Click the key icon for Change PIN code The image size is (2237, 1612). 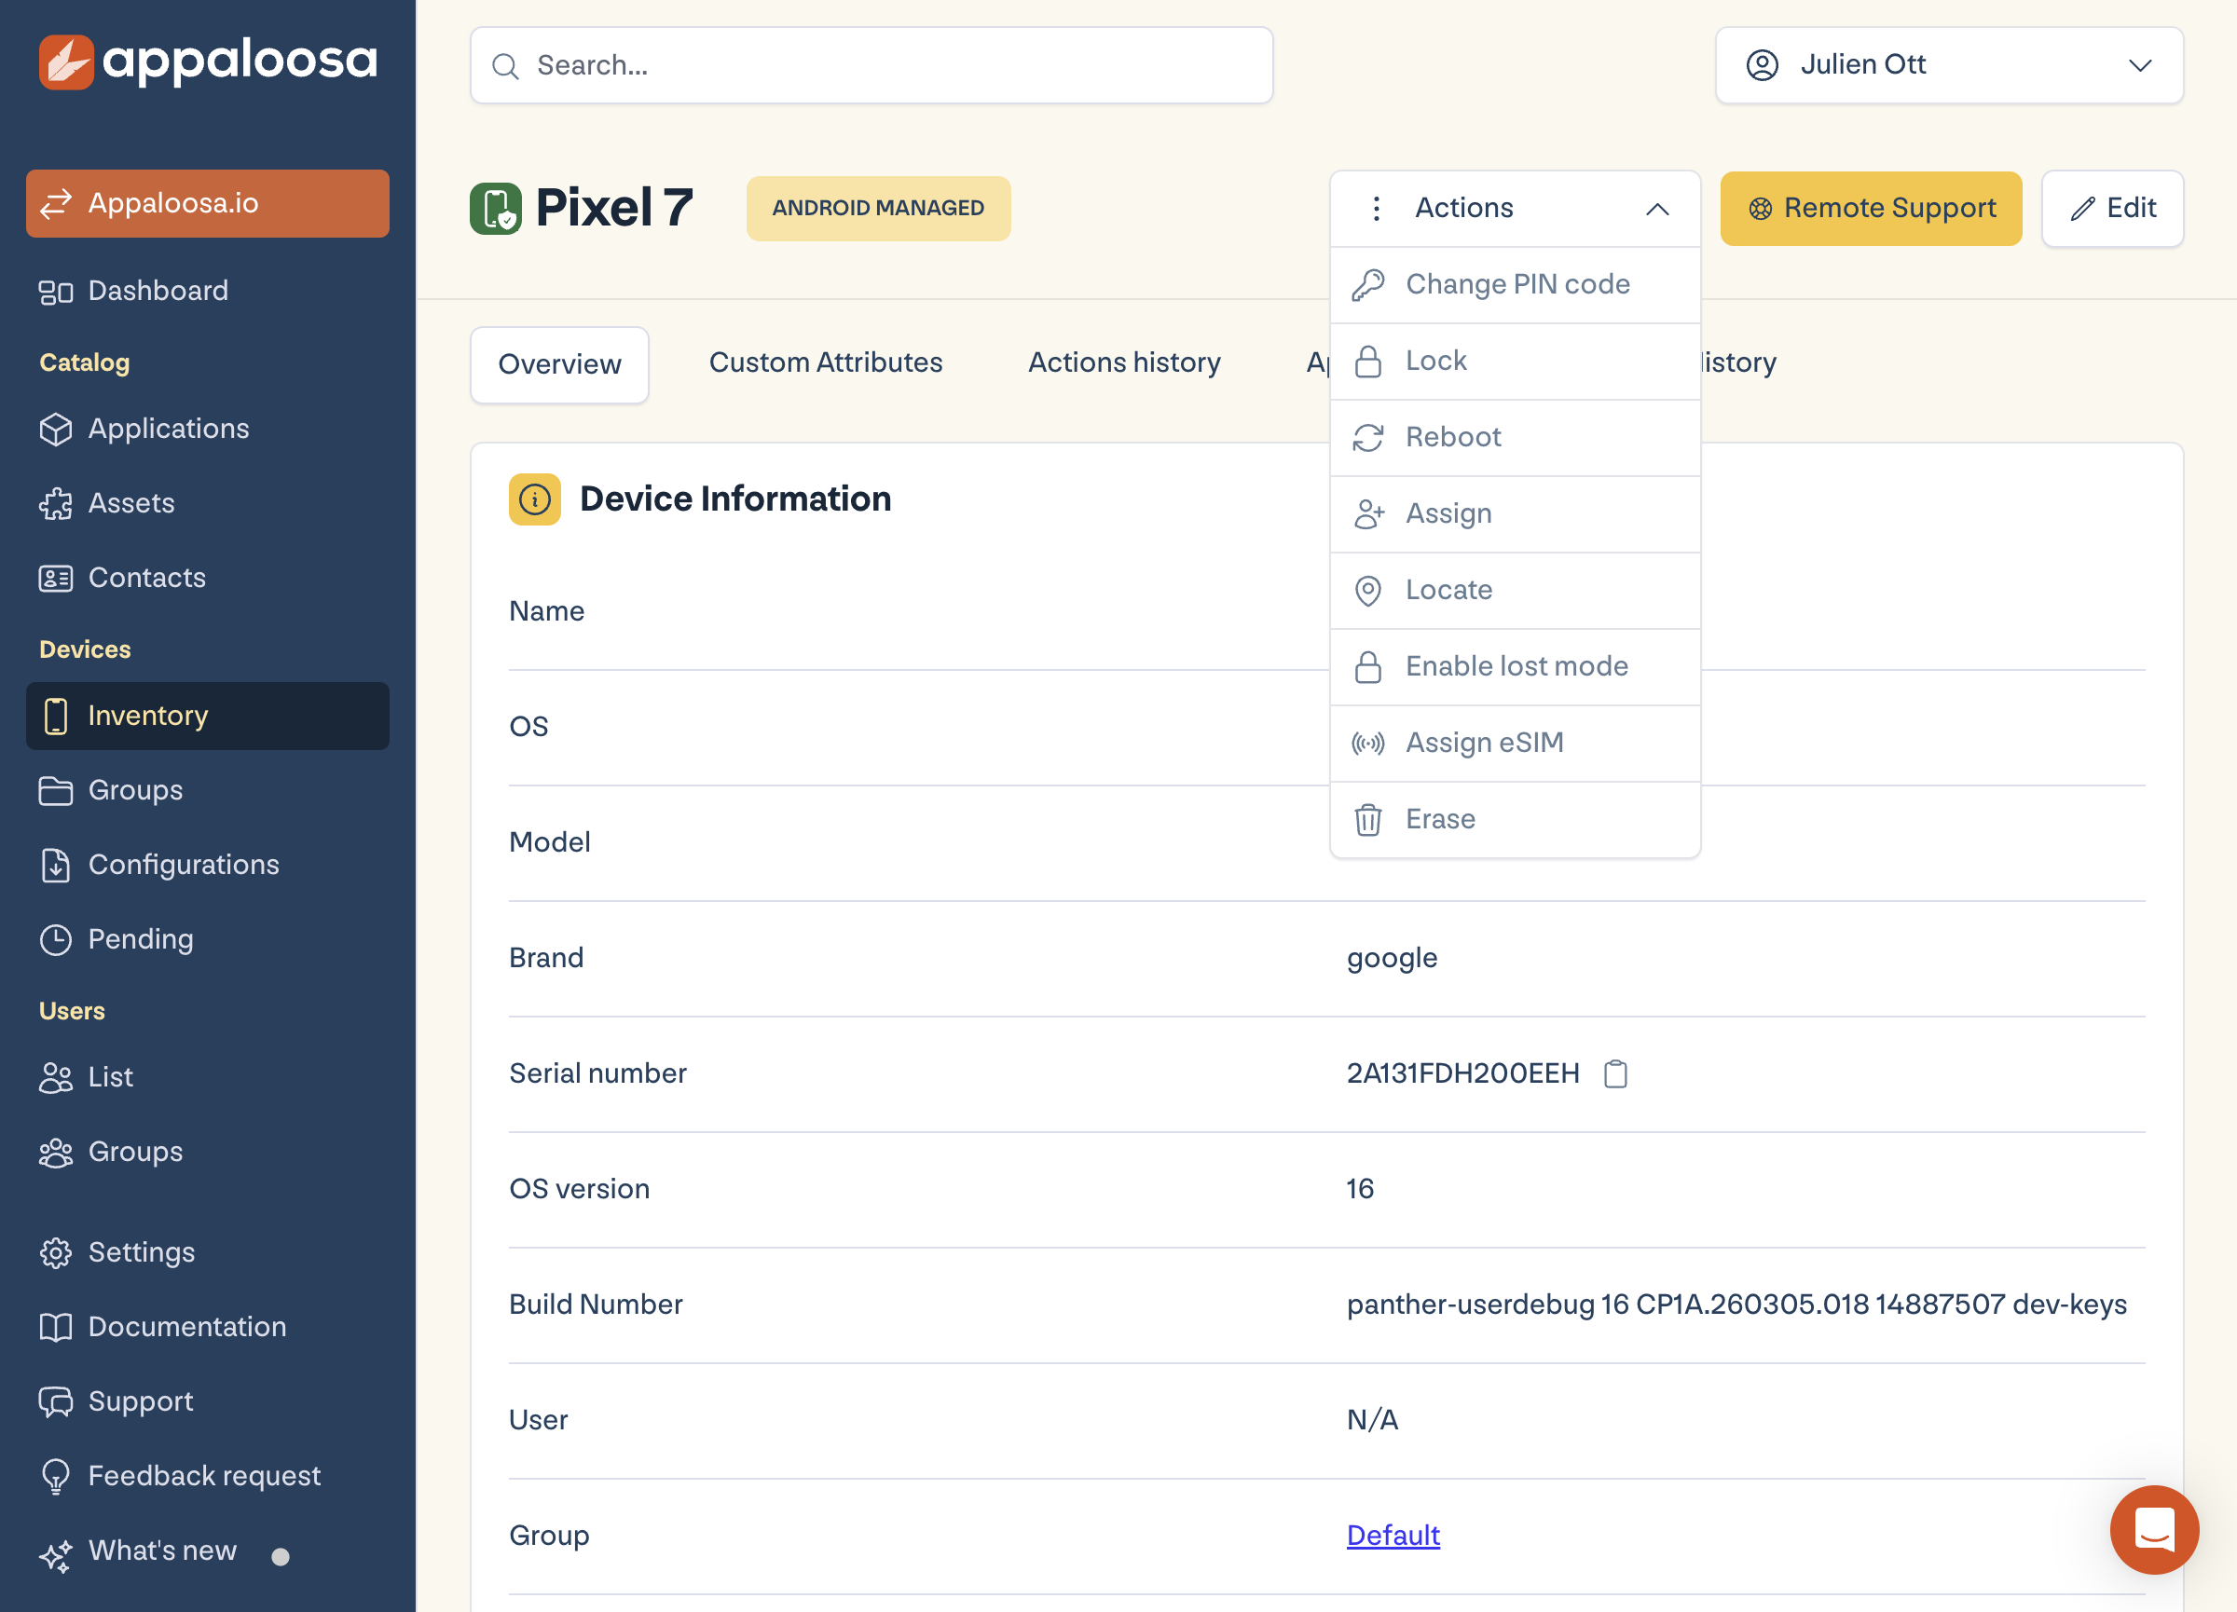click(x=1368, y=285)
